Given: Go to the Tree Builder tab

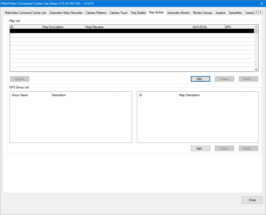Looking at the screenshot, I should pos(138,13).
